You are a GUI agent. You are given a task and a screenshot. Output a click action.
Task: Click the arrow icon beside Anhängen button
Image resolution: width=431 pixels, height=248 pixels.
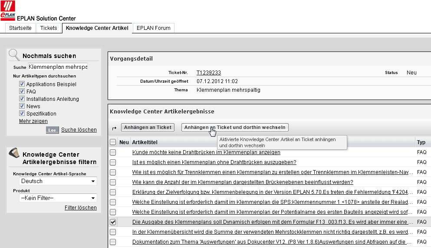114,128
